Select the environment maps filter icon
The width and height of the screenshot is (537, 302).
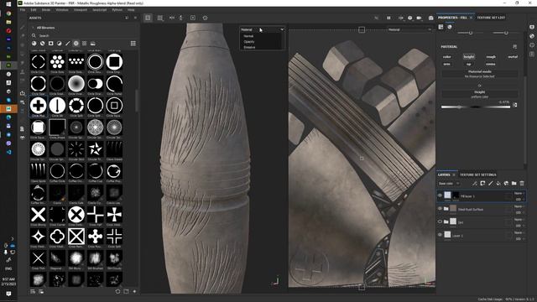[93, 44]
